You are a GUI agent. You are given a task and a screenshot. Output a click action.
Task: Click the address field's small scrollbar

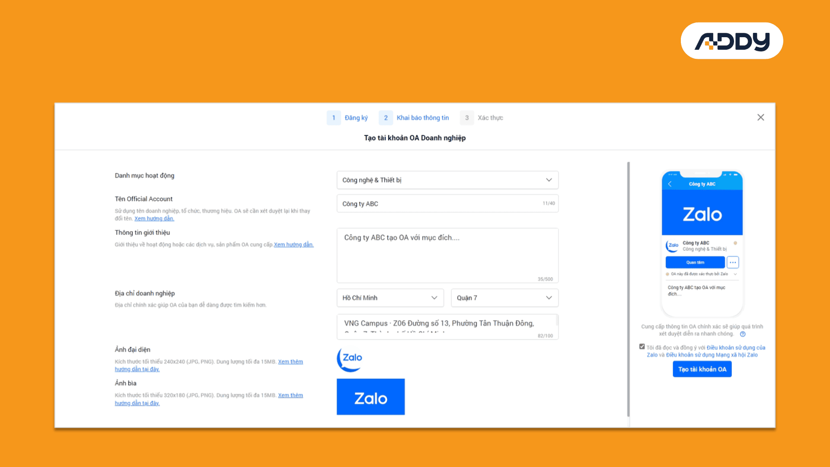(557, 320)
